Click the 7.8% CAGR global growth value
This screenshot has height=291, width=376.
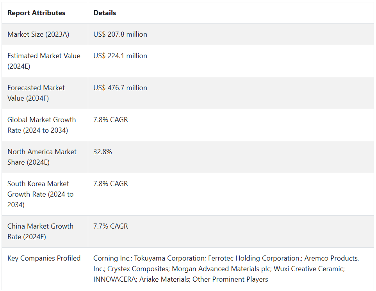110,120
